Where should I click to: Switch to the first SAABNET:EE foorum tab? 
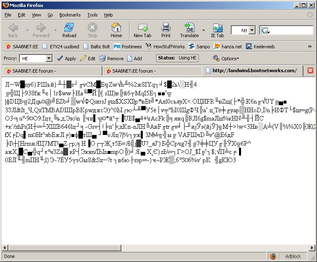(x=52, y=71)
